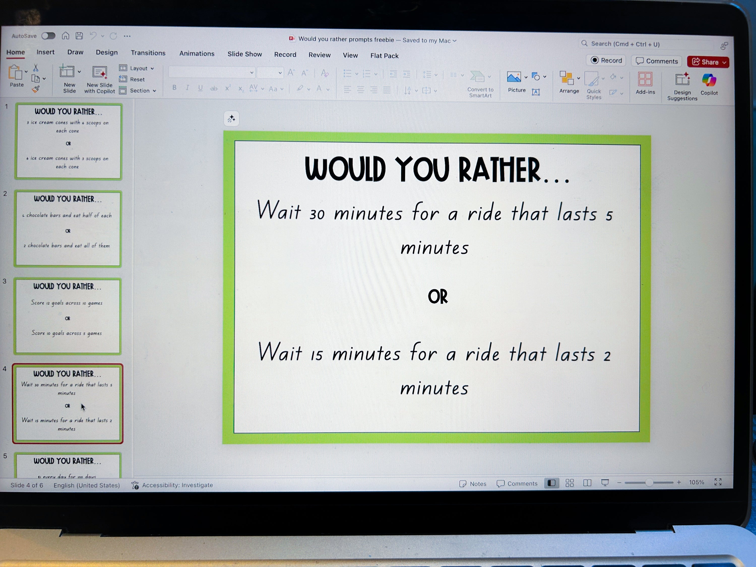Click the Reset button

pos(132,79)
